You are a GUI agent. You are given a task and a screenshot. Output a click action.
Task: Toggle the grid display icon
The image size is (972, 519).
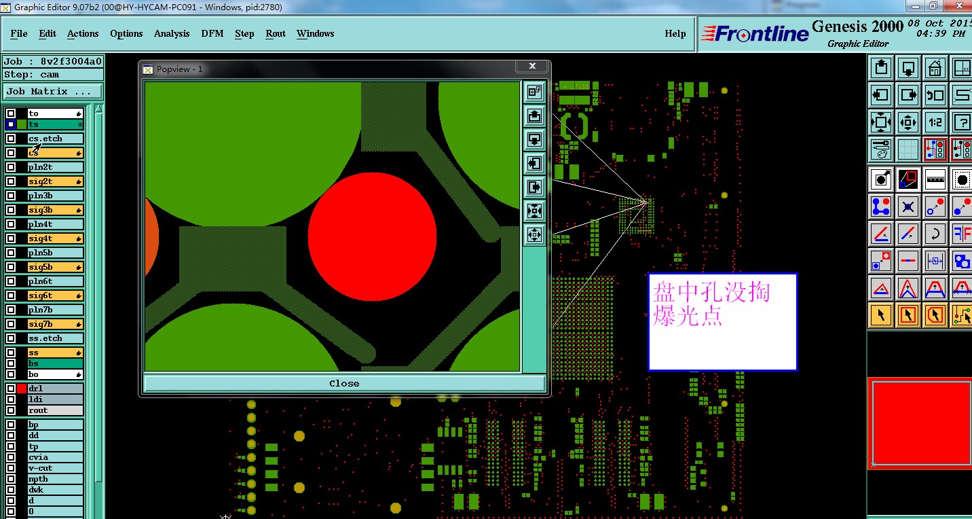point(908,149)
